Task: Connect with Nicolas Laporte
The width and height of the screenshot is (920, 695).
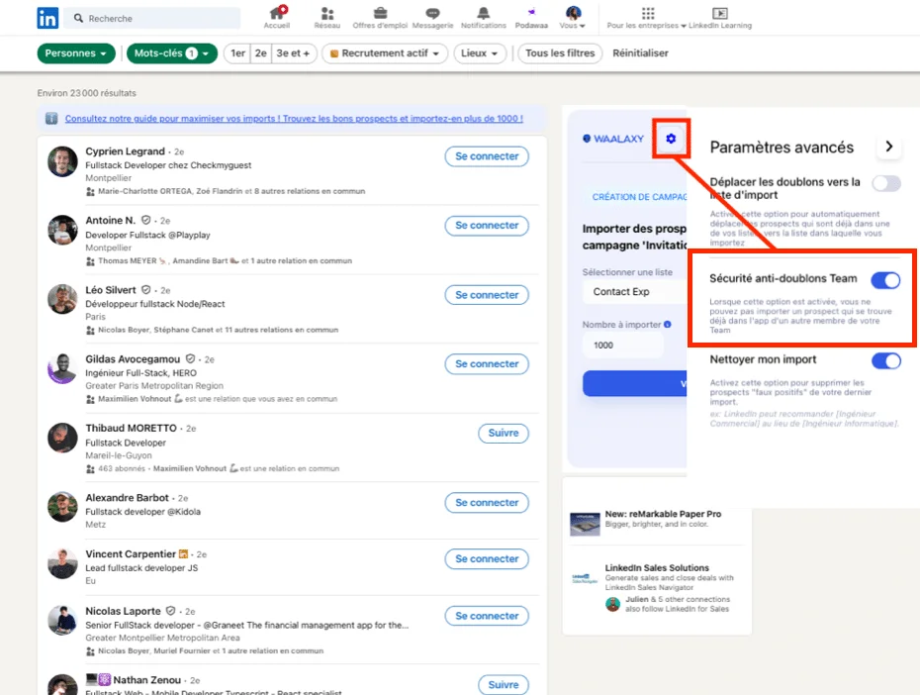Action: coord(487,616)
